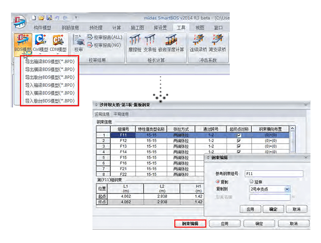Select the F21 tendon group cell
The height and width of the screenshot is (243, 321).
tap(123, 169)
